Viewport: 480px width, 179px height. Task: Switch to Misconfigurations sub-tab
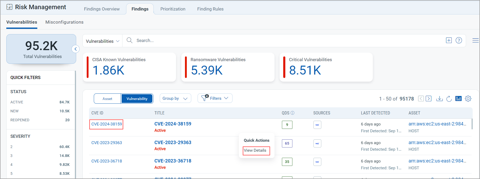(64, 22)
